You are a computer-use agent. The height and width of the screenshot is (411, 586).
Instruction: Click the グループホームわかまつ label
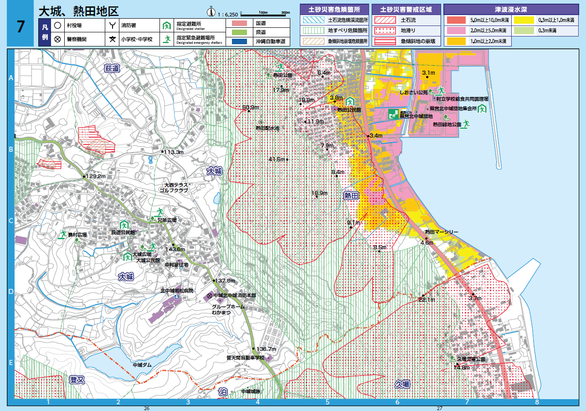pyautogui.click(x=228, y=309)
